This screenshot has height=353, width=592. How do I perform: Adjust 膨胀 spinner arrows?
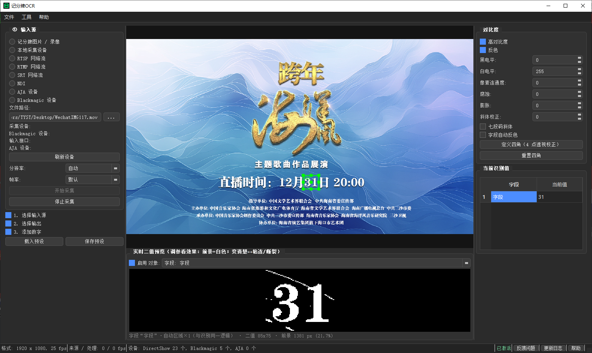tap(579, 105)
